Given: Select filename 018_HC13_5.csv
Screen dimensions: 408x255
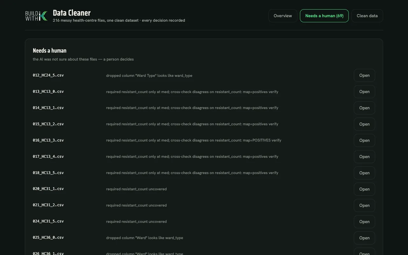Looking at the screenshot, I should click(48, 173).
